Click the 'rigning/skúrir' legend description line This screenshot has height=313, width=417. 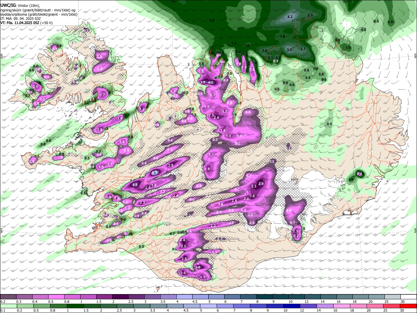click(x=38, y=10)
